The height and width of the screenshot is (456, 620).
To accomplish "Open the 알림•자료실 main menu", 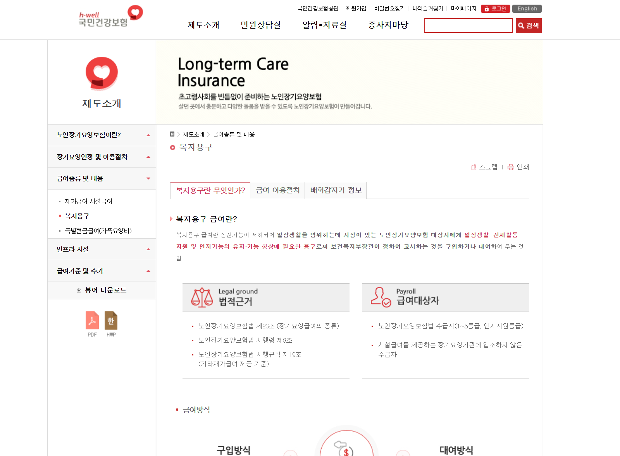I will pos(324,25).
